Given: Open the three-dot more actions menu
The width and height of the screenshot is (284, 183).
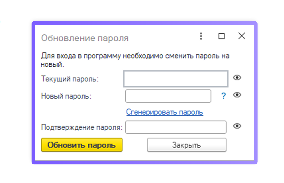Looking at the screenshot, I should [x=201, y=36].
